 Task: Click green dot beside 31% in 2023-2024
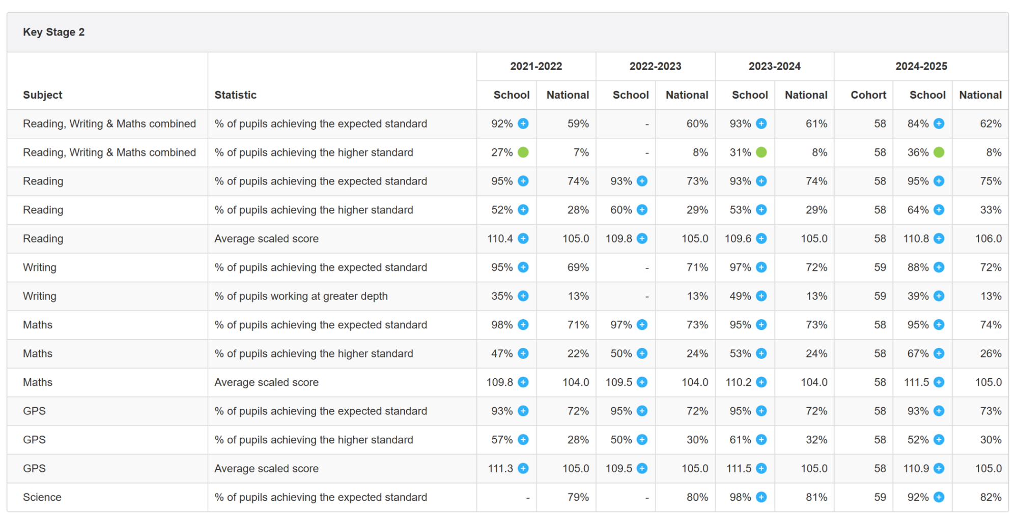pyautogui.click(x=761, y=153)
